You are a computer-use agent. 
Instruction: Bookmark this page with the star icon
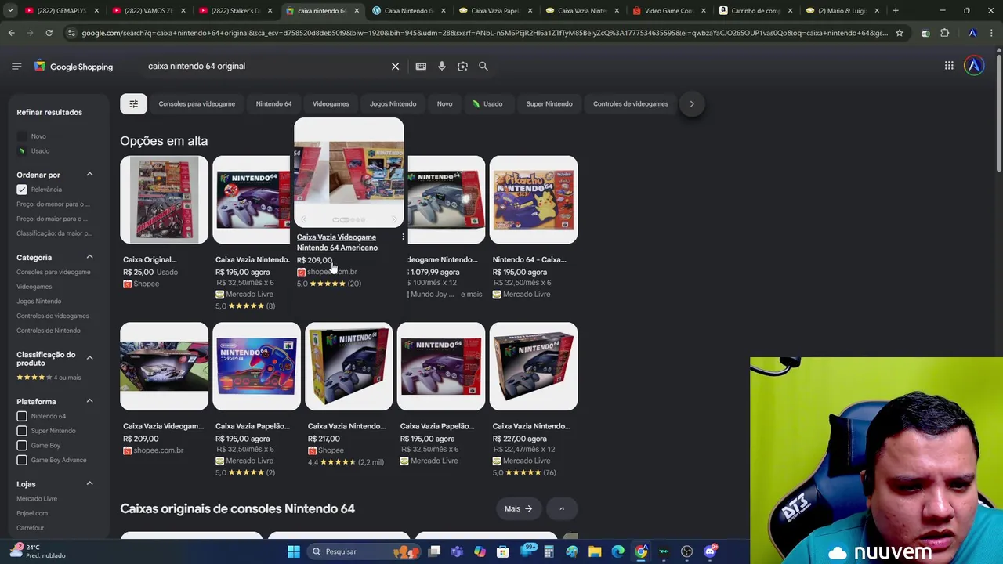pyautogui.click(x=900, y=33)
